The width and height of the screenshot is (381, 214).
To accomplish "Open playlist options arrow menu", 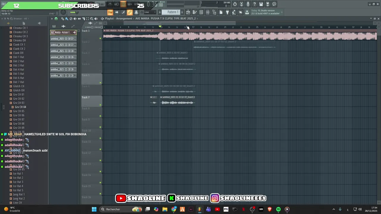I will [52, 19].
